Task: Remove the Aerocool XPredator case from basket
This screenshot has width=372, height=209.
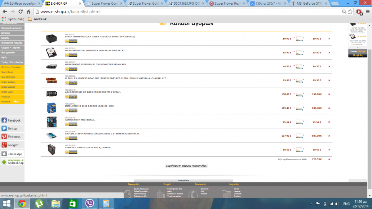Action: pyautogui.click(x=329, y=150)
